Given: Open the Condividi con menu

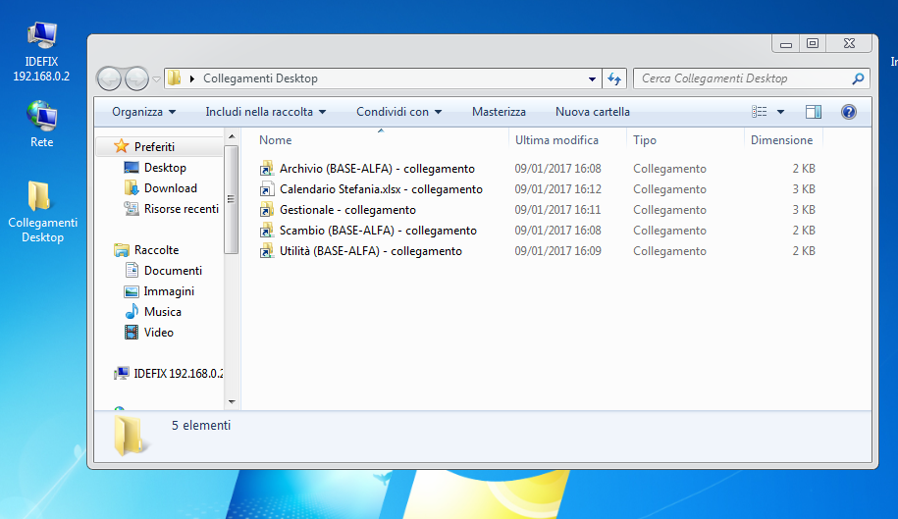Looking at the screenshot, I should click(398, 112).
